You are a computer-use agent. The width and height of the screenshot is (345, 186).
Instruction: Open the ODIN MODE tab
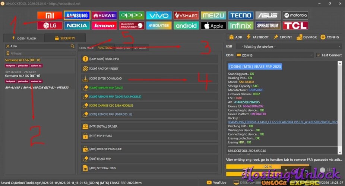click(87, 48)
